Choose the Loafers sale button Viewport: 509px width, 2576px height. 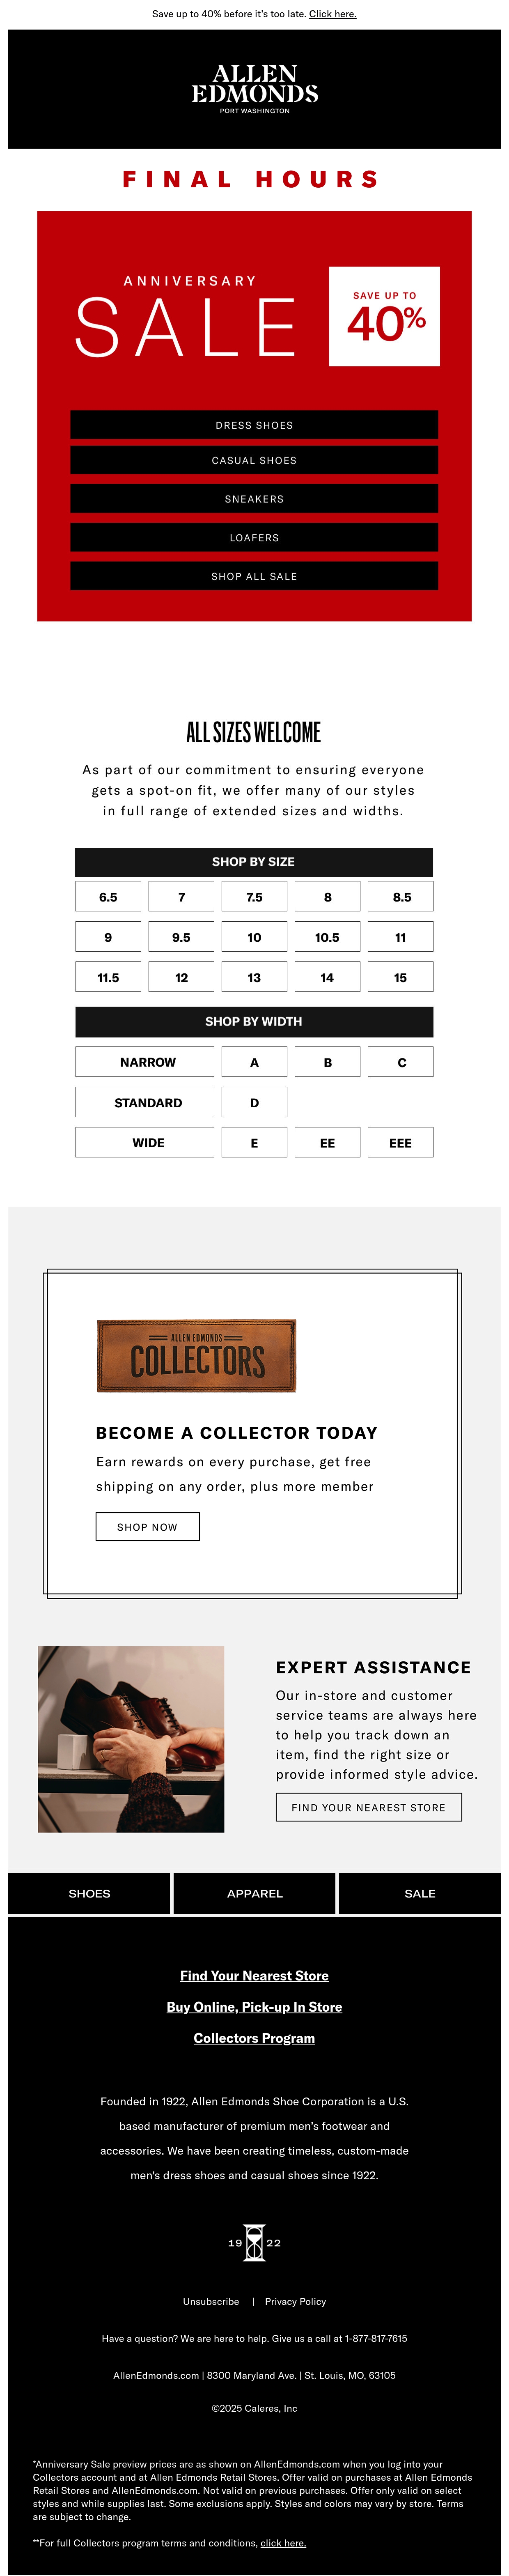coord(254,537)
